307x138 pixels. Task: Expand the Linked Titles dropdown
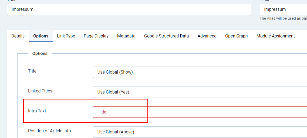click(200, 92)
